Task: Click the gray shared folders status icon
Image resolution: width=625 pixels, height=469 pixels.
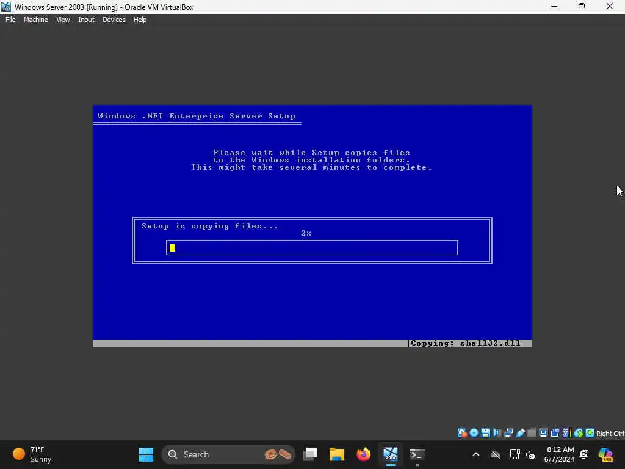Action: coord(532,433)
